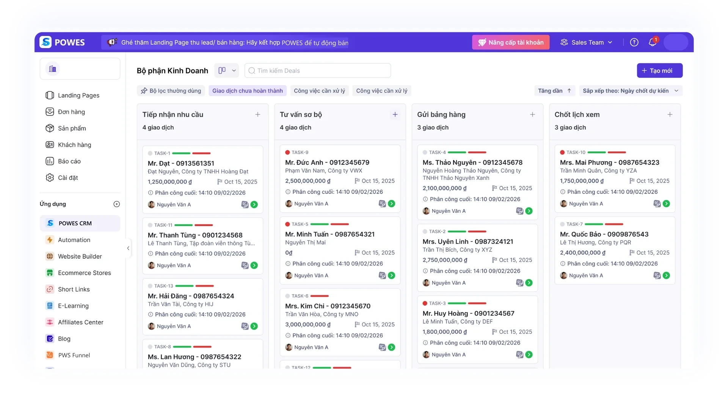Click Tạo mới button
This screenshot has height=401, width=728.
659,70
